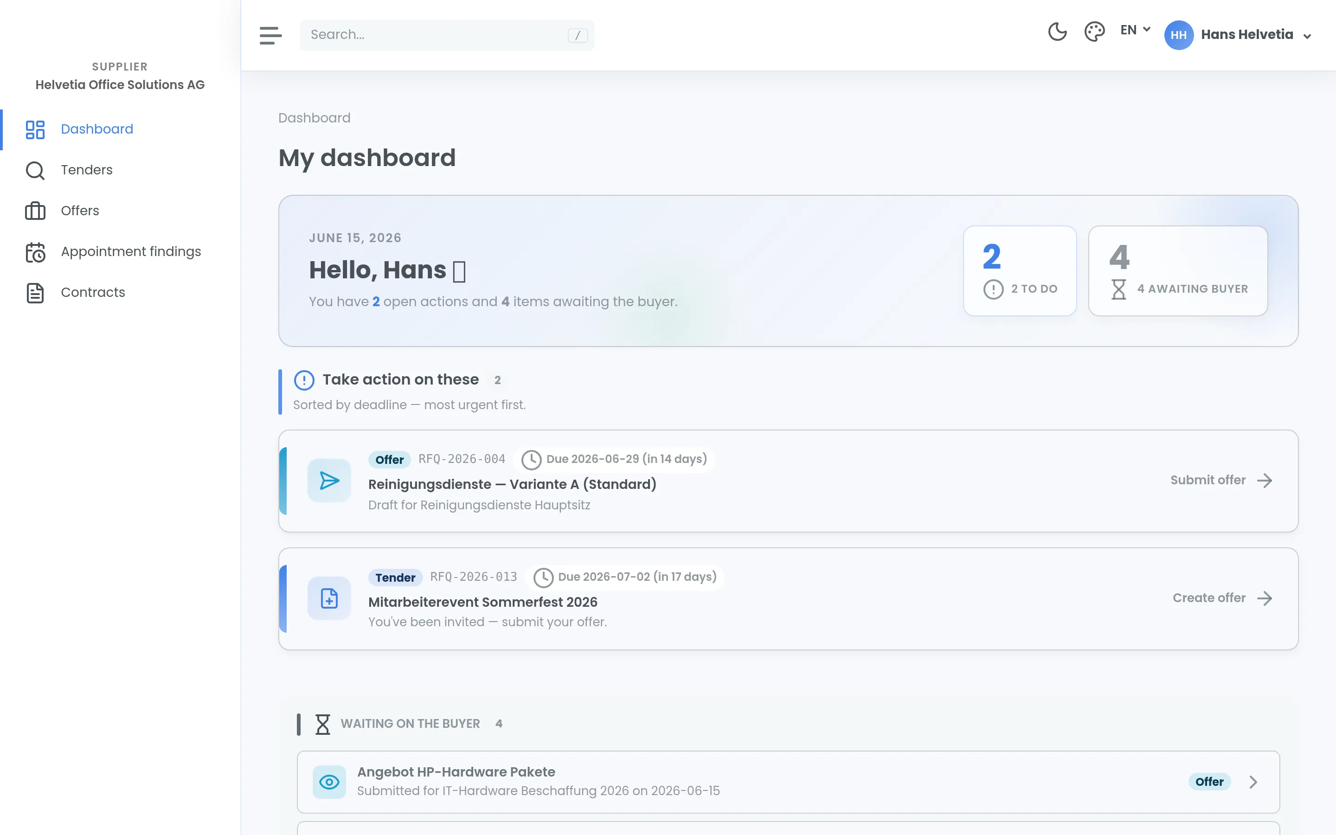
Task: Click the arrow icon next to Submit offer
Action: pos(1264,481)
